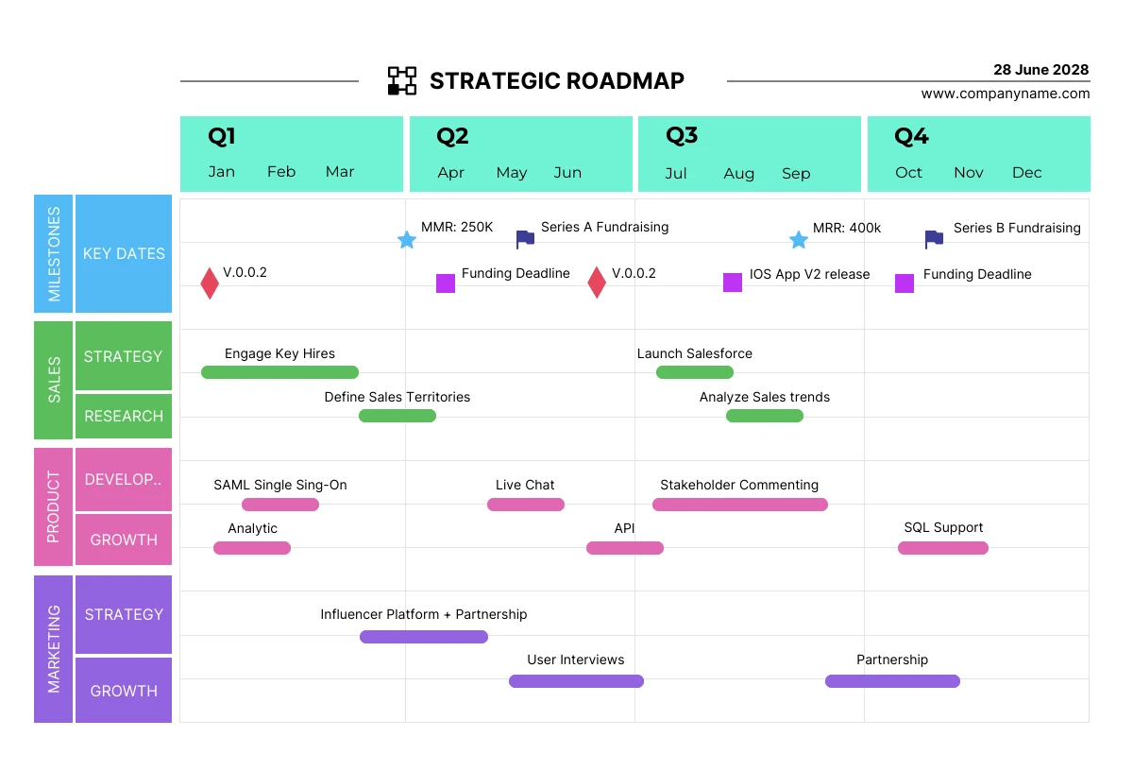Click the red diamond marker in late June
This screenshot has width=1133, height=771.
597,283
